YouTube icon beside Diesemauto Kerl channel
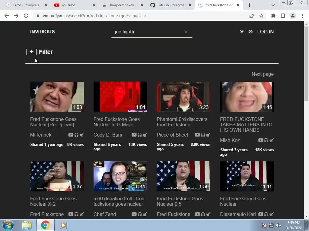This screenshot has height=231, width=309. click(261, 214)
